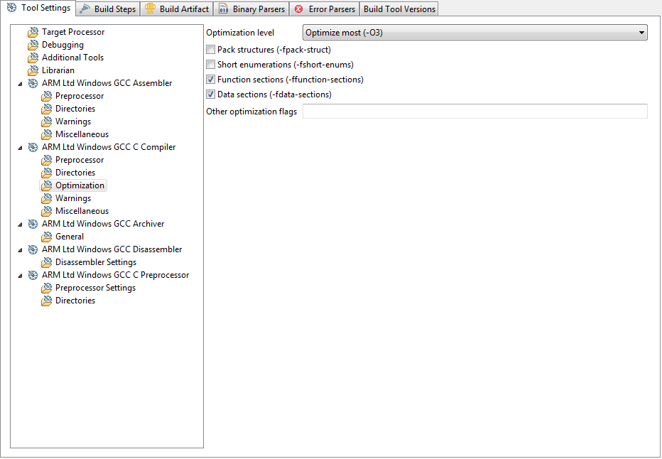Select the Librarian tree item
The height and width of the screenshot is (459, 662).
[58, 70]
